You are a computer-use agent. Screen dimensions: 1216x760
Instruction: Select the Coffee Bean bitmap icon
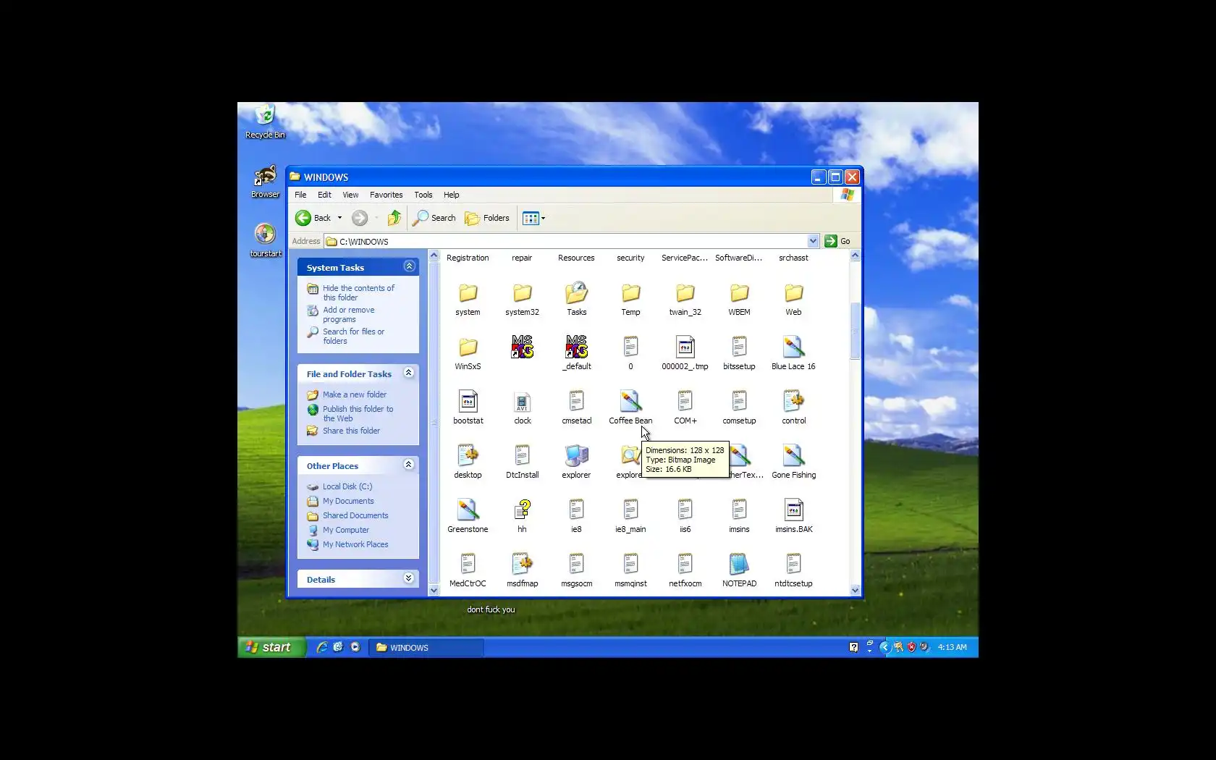(630, 402)
